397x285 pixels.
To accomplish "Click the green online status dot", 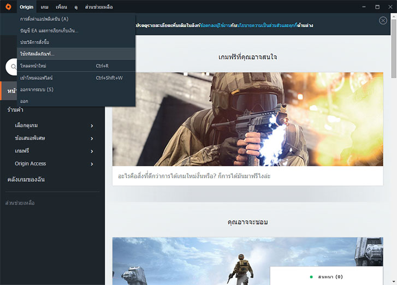I will [x=311, y=277].
